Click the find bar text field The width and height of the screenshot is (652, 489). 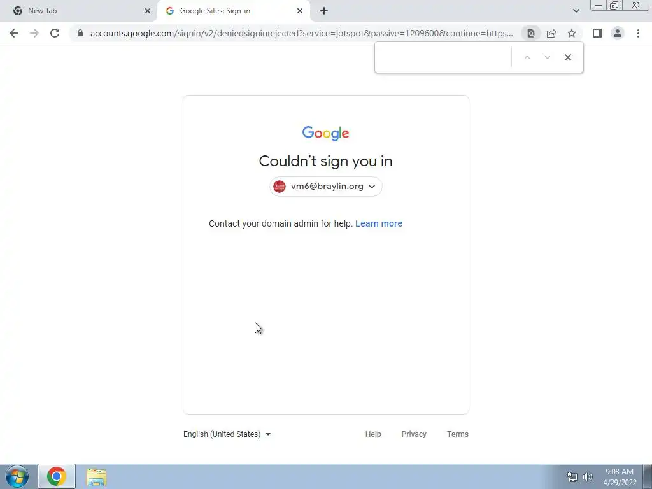[444, 57]
